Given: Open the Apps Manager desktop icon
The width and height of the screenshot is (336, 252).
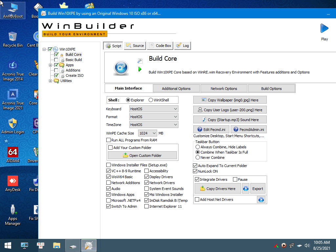Looking at the screenshot, I should (13, 215).
